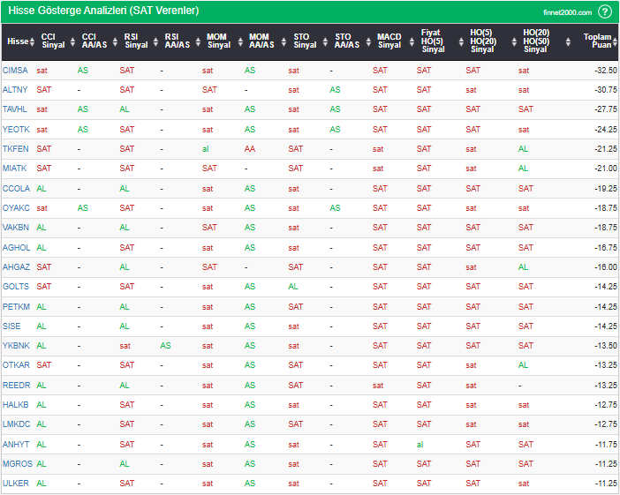Open ULKER stock link
Image resolution: width=620 pixels, height=495 pixels.
16,483
